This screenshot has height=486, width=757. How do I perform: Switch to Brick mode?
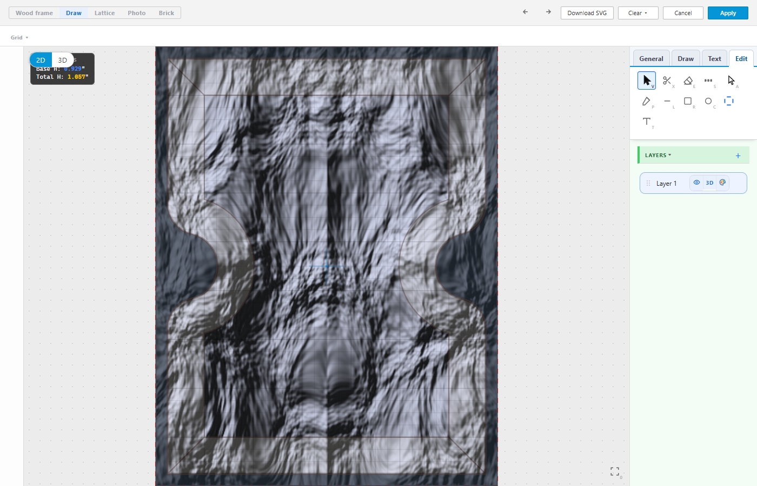[x=167, y=13]
